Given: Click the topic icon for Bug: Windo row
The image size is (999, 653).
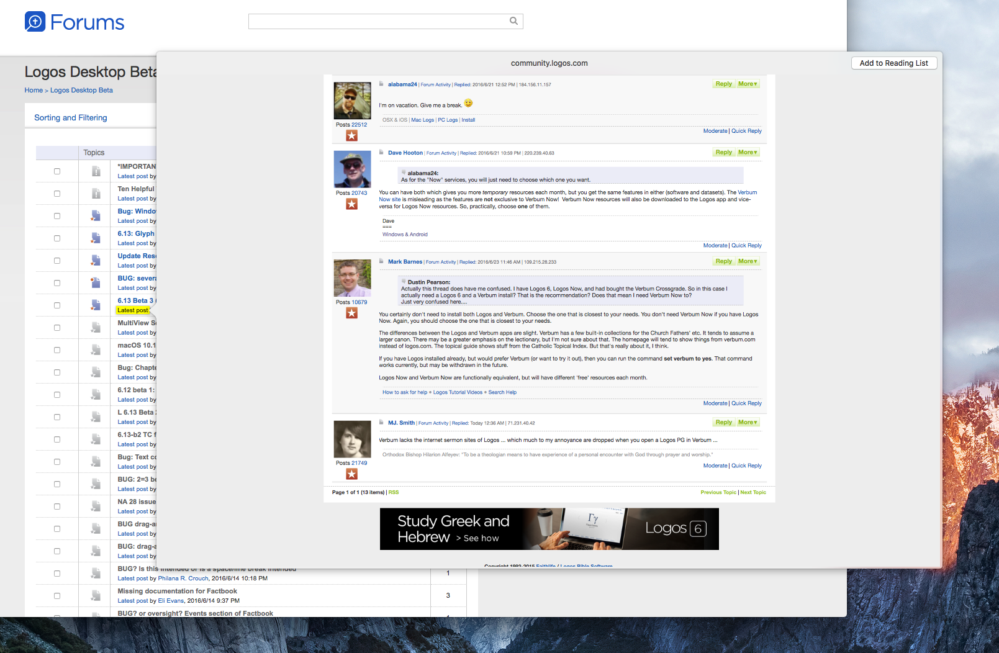Looking at the screenshot, I should pyautogui.click(x=96, y=216).
